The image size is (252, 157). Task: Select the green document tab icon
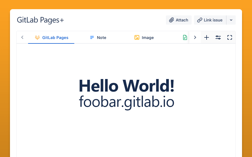point(185,37)
